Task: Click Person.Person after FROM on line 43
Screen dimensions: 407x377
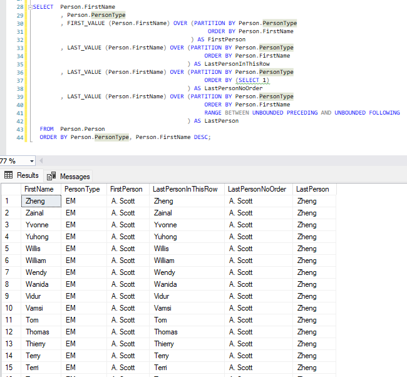Action: click(83, 129)
